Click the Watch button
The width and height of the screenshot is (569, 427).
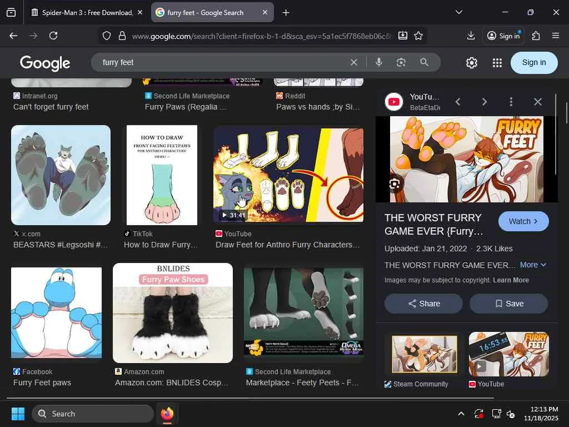(x=523, y=221)
